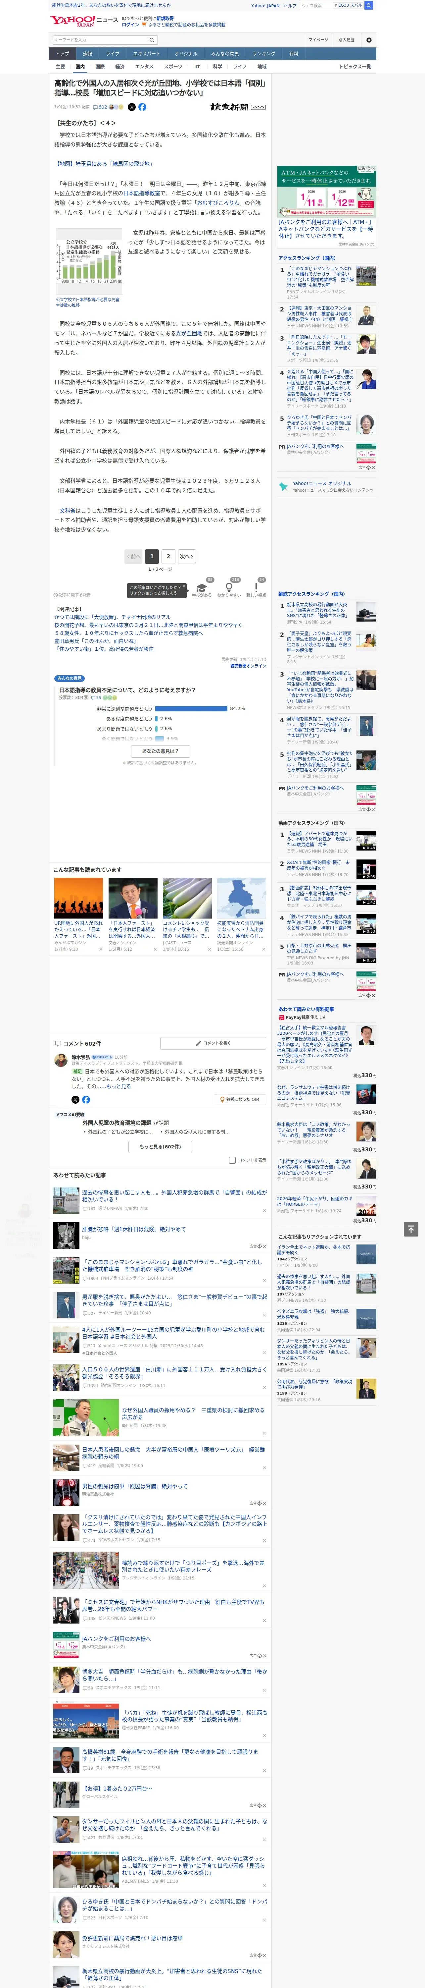
Task: Go to page 2 of article
Action: click(168, 556)
